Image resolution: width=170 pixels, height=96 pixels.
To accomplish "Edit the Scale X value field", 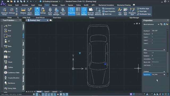I will (159, 37).
